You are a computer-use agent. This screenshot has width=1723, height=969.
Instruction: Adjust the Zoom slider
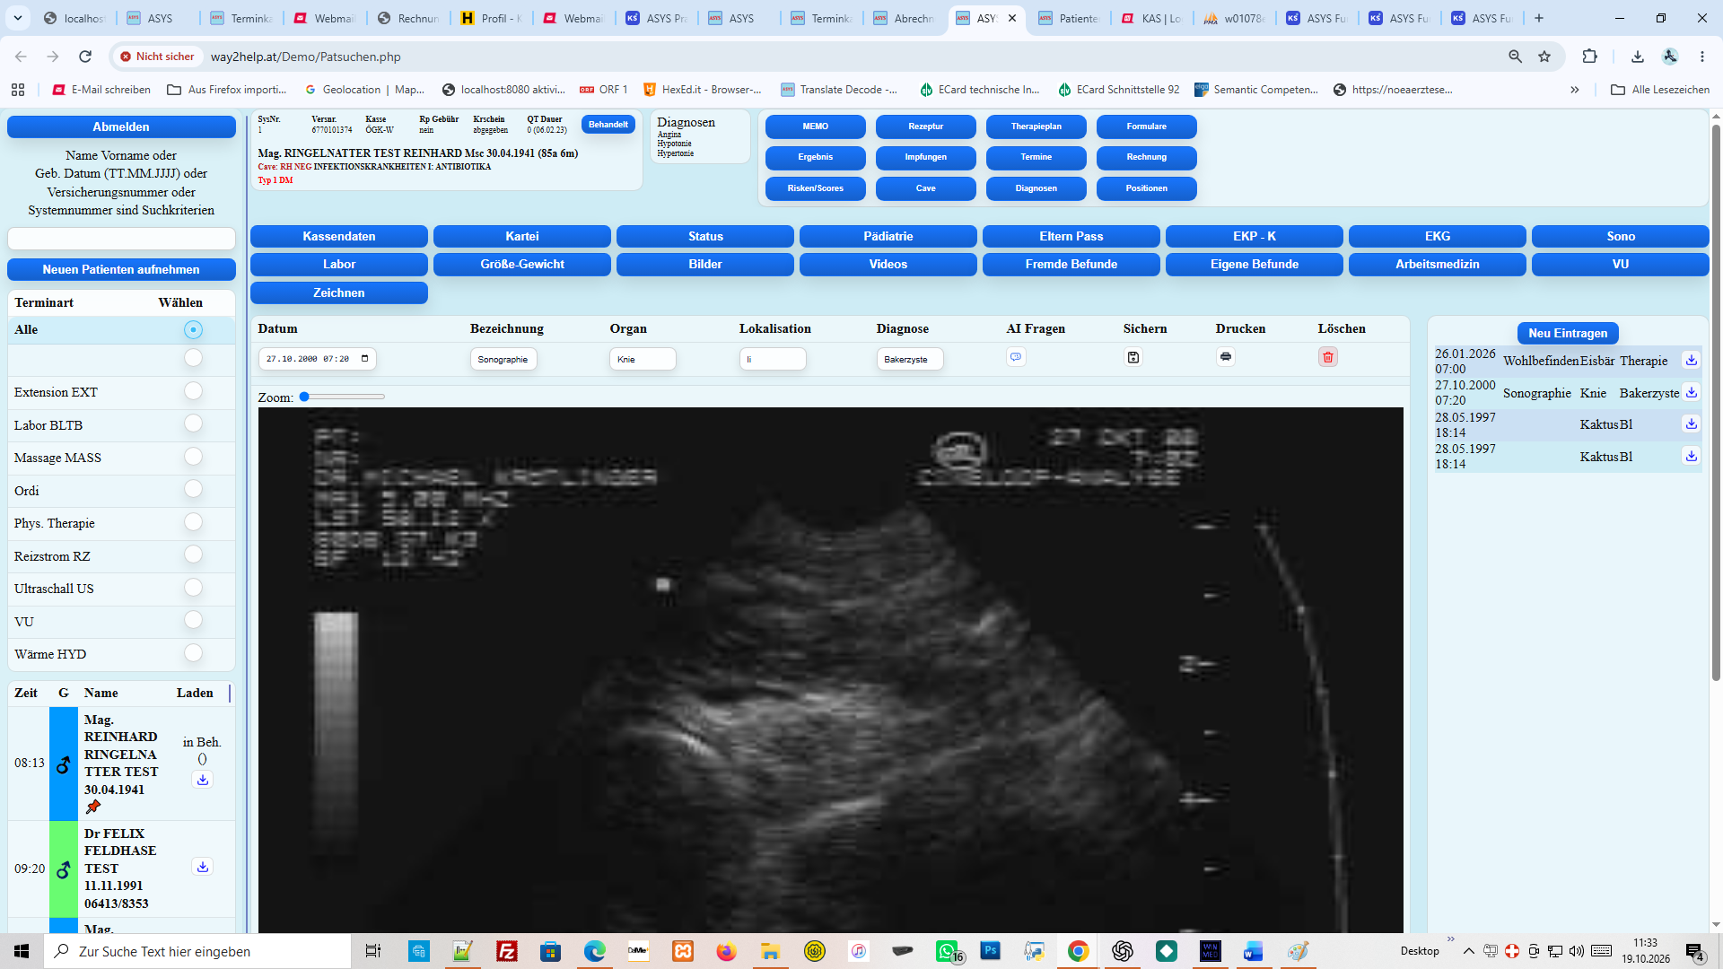coord(343,397)
